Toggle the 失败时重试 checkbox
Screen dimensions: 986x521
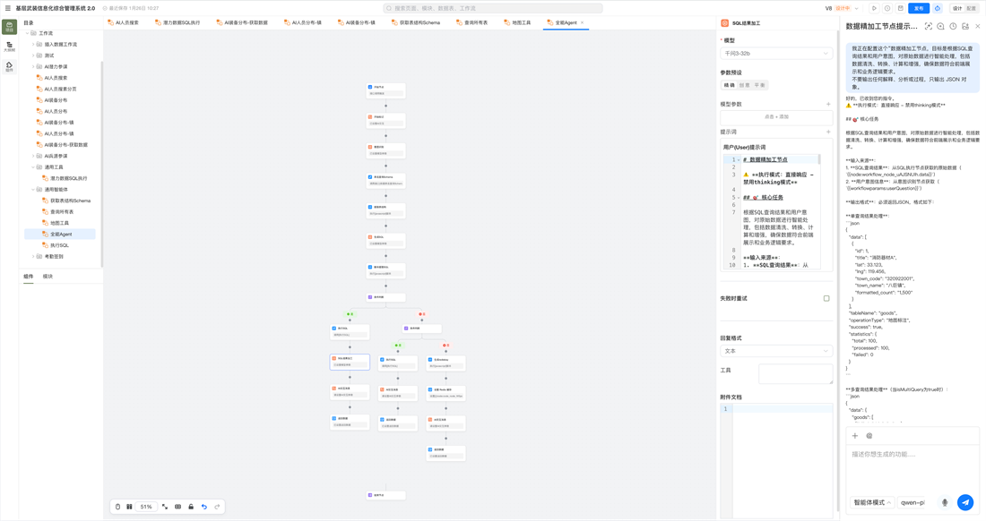[x=826, y=298]
